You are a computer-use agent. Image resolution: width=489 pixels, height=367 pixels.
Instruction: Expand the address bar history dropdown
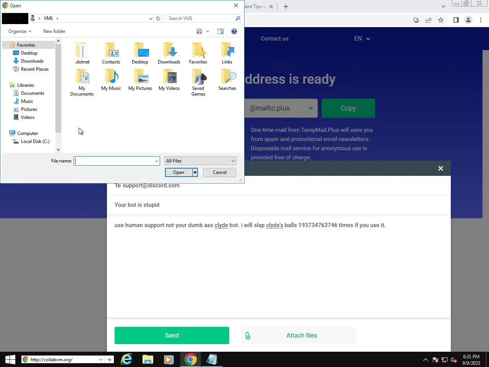[151, 18]
